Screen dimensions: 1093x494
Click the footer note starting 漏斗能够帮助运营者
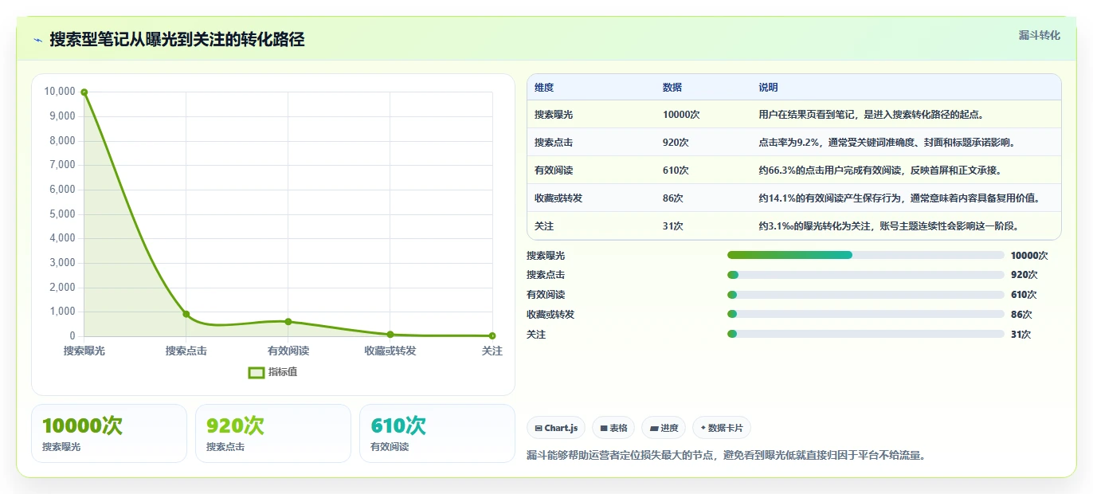click(726, 456)
